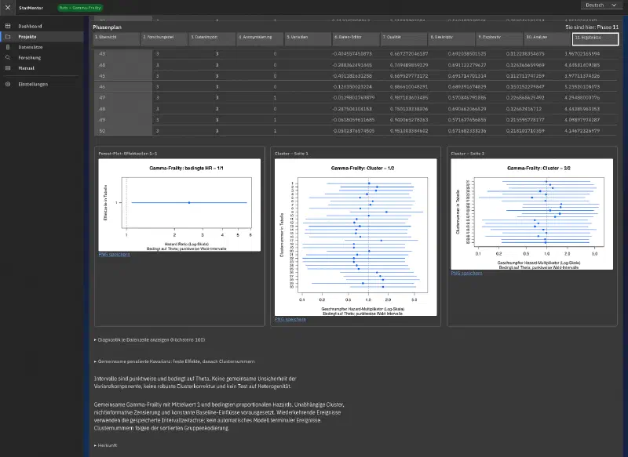Click the Forschung magnifier icon
The image size is (628, 457).
click(8, 57)
